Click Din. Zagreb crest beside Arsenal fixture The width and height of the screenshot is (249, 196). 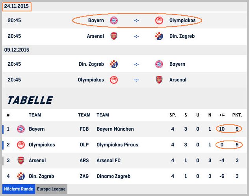(x=159, y=36)
